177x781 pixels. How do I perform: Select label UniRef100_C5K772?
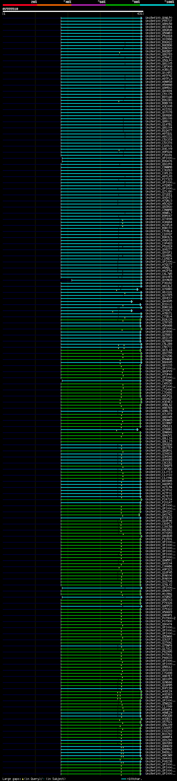[159, 347]
